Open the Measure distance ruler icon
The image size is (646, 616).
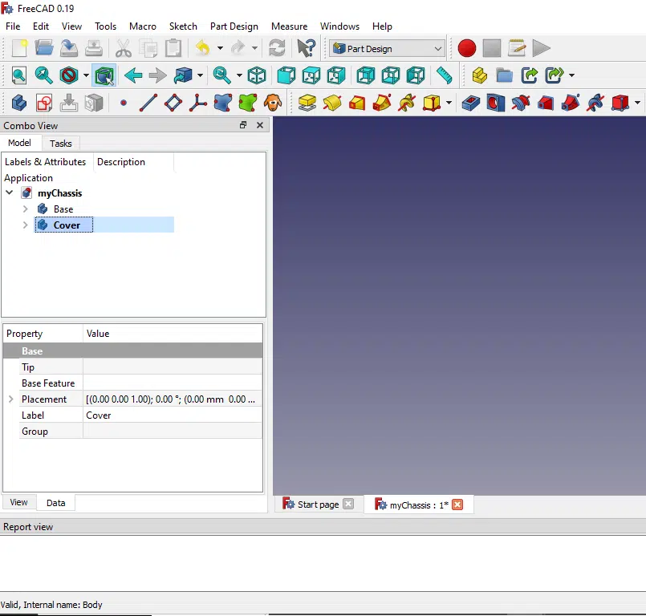pos(445,75)
